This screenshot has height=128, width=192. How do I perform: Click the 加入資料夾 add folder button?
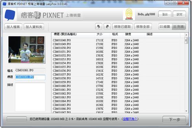click(34, 27)
